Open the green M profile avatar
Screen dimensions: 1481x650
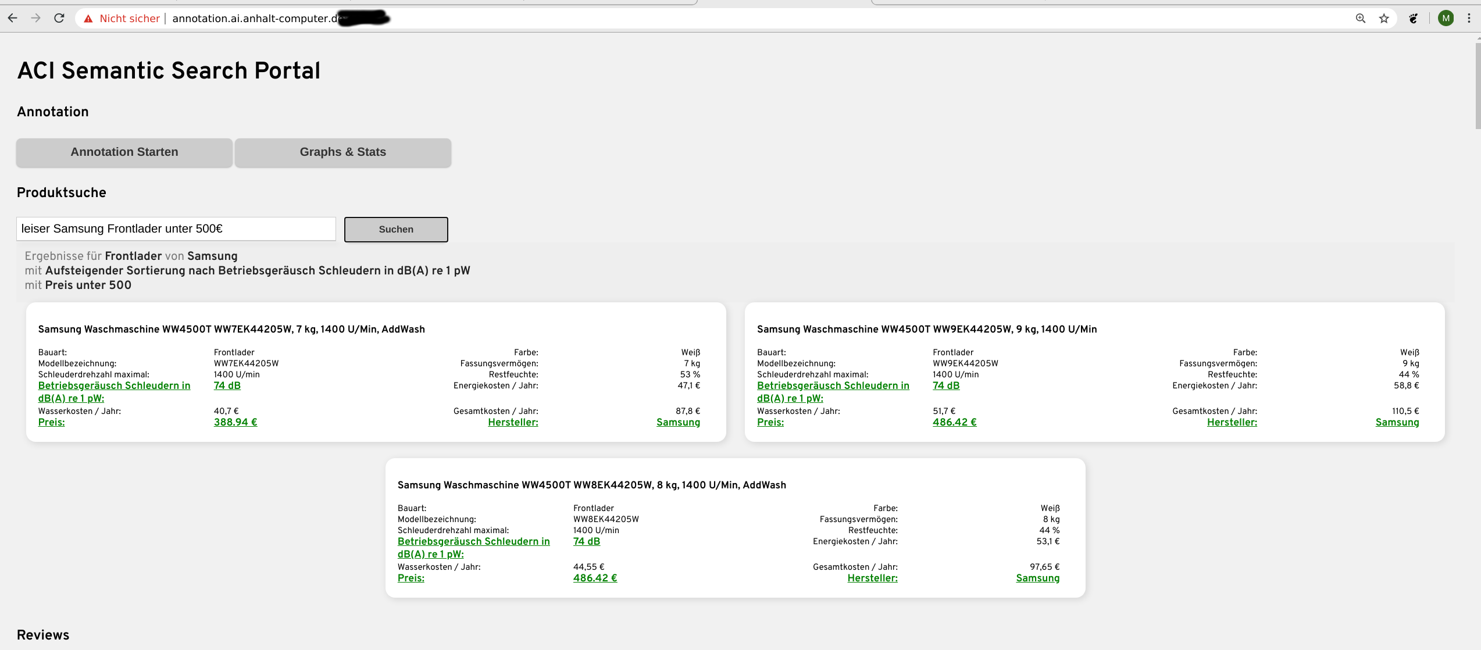pos(1446,19)
